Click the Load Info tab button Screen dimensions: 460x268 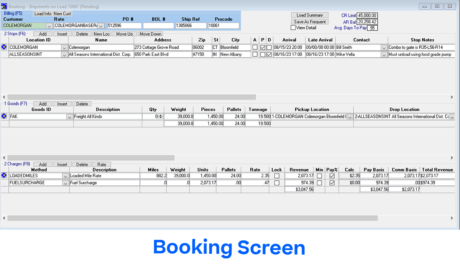click(43, 14)
